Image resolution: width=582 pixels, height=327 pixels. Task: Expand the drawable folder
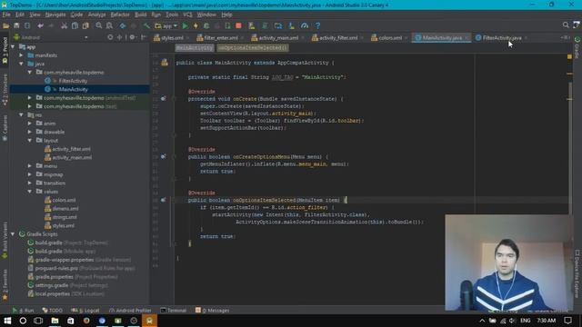point(30,132)
